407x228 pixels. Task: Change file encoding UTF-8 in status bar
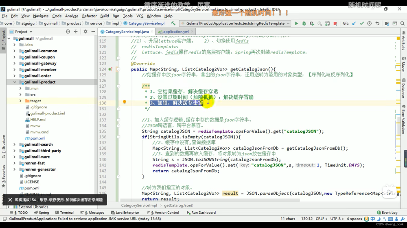(x=337, y=219)
